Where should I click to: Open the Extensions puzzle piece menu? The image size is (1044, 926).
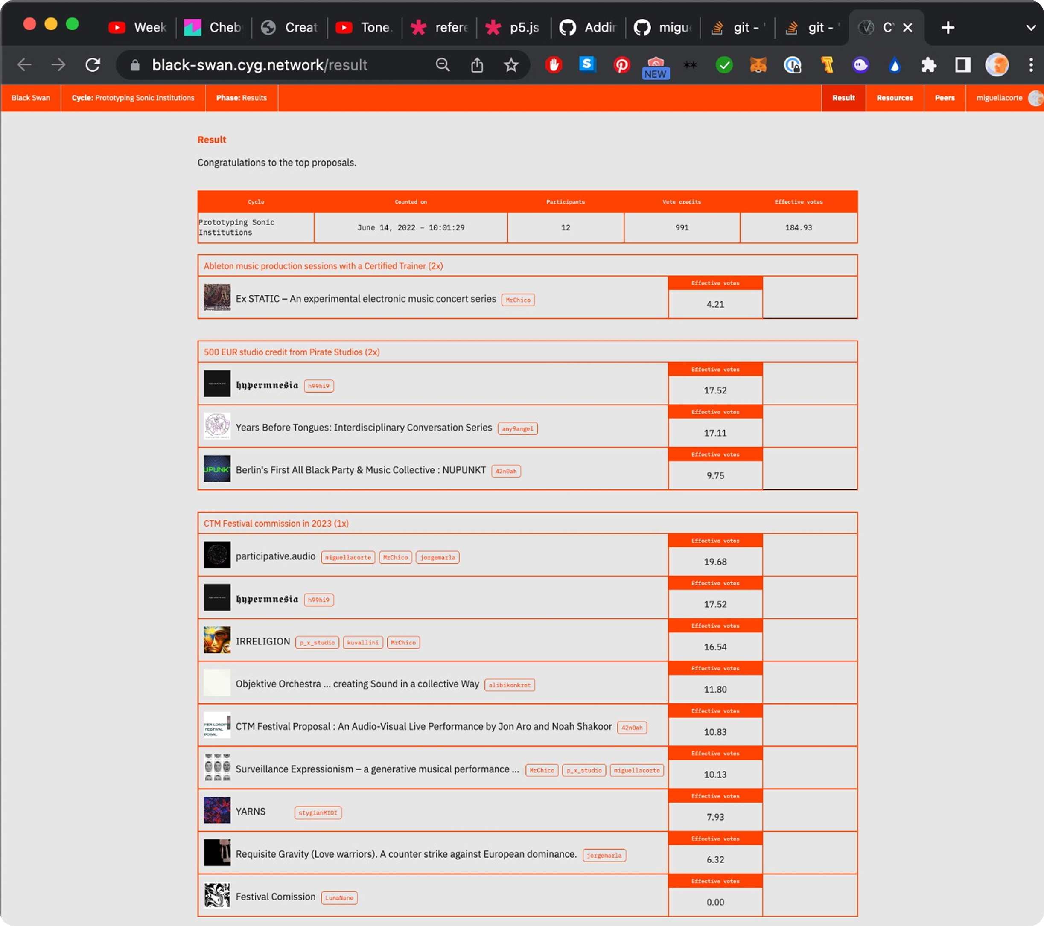pyautogui.click(x=929, y=65)
